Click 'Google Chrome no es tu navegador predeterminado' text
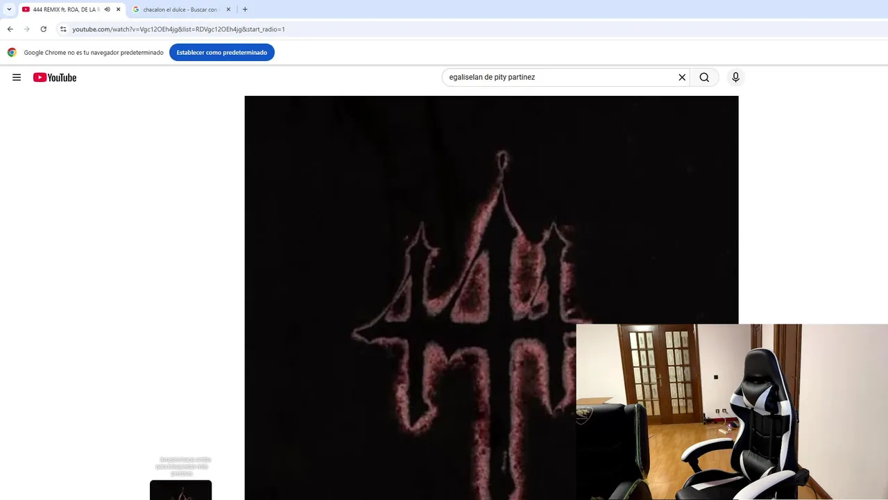888x500 pixels. click(94, 52)
